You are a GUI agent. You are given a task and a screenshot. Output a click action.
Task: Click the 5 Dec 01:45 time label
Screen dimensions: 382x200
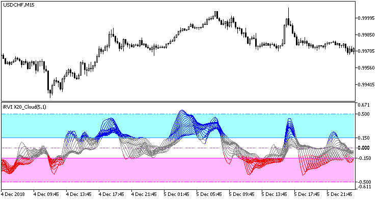pos(176,194)
